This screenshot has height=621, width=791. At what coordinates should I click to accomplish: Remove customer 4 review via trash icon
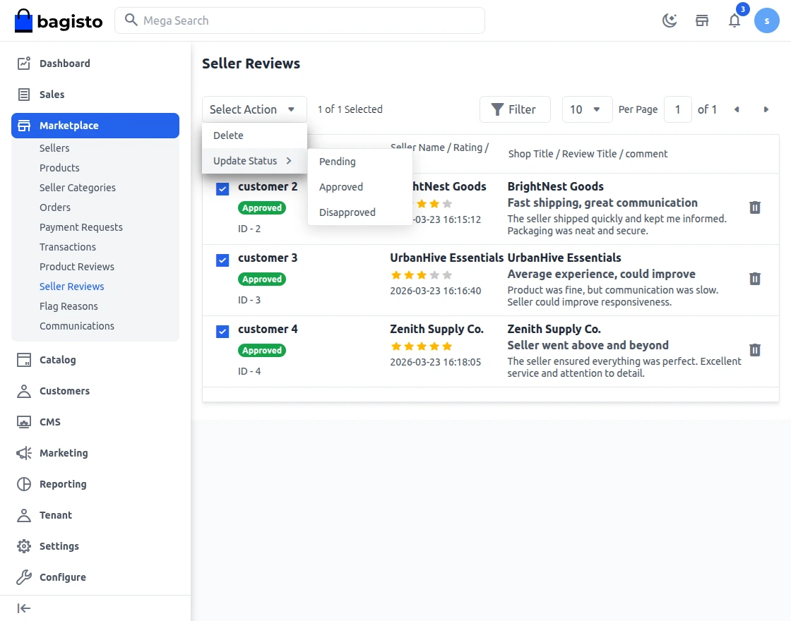click(x=755, y=350)
